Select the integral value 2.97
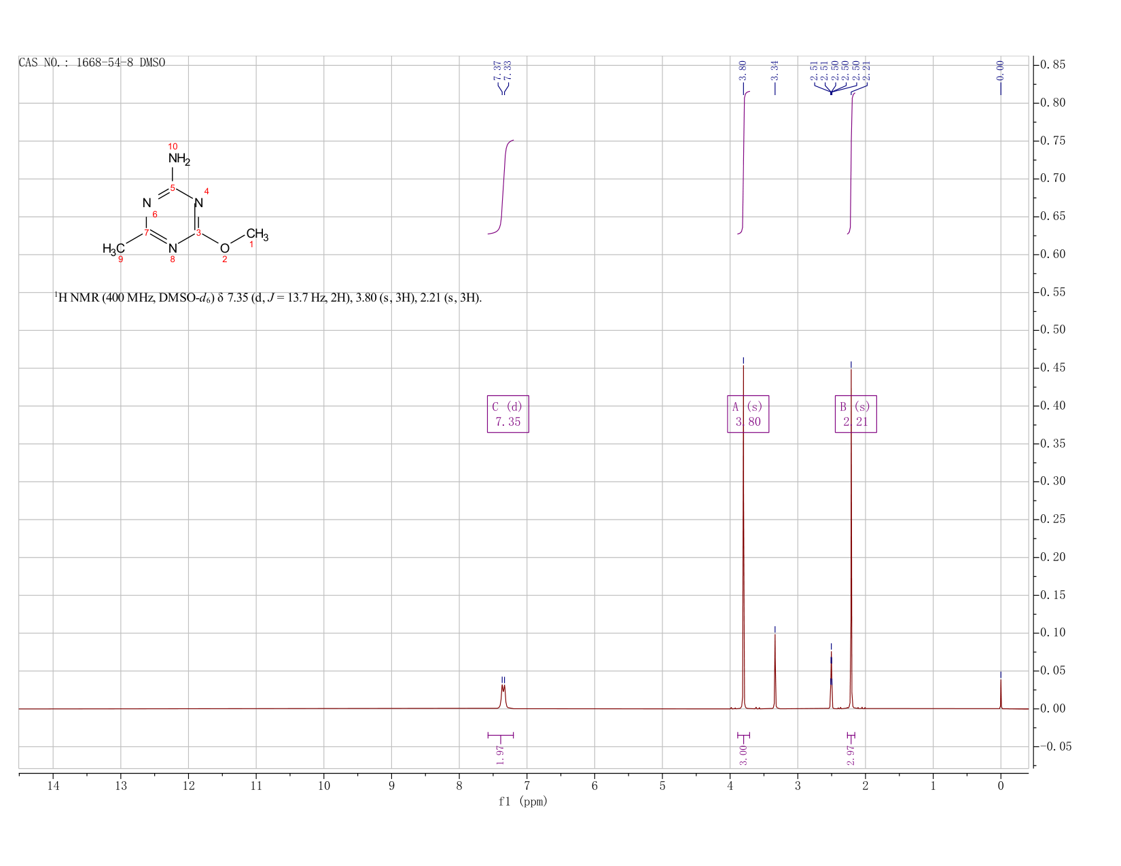Viewport: 1121px width, 866px height. [851, 755]
